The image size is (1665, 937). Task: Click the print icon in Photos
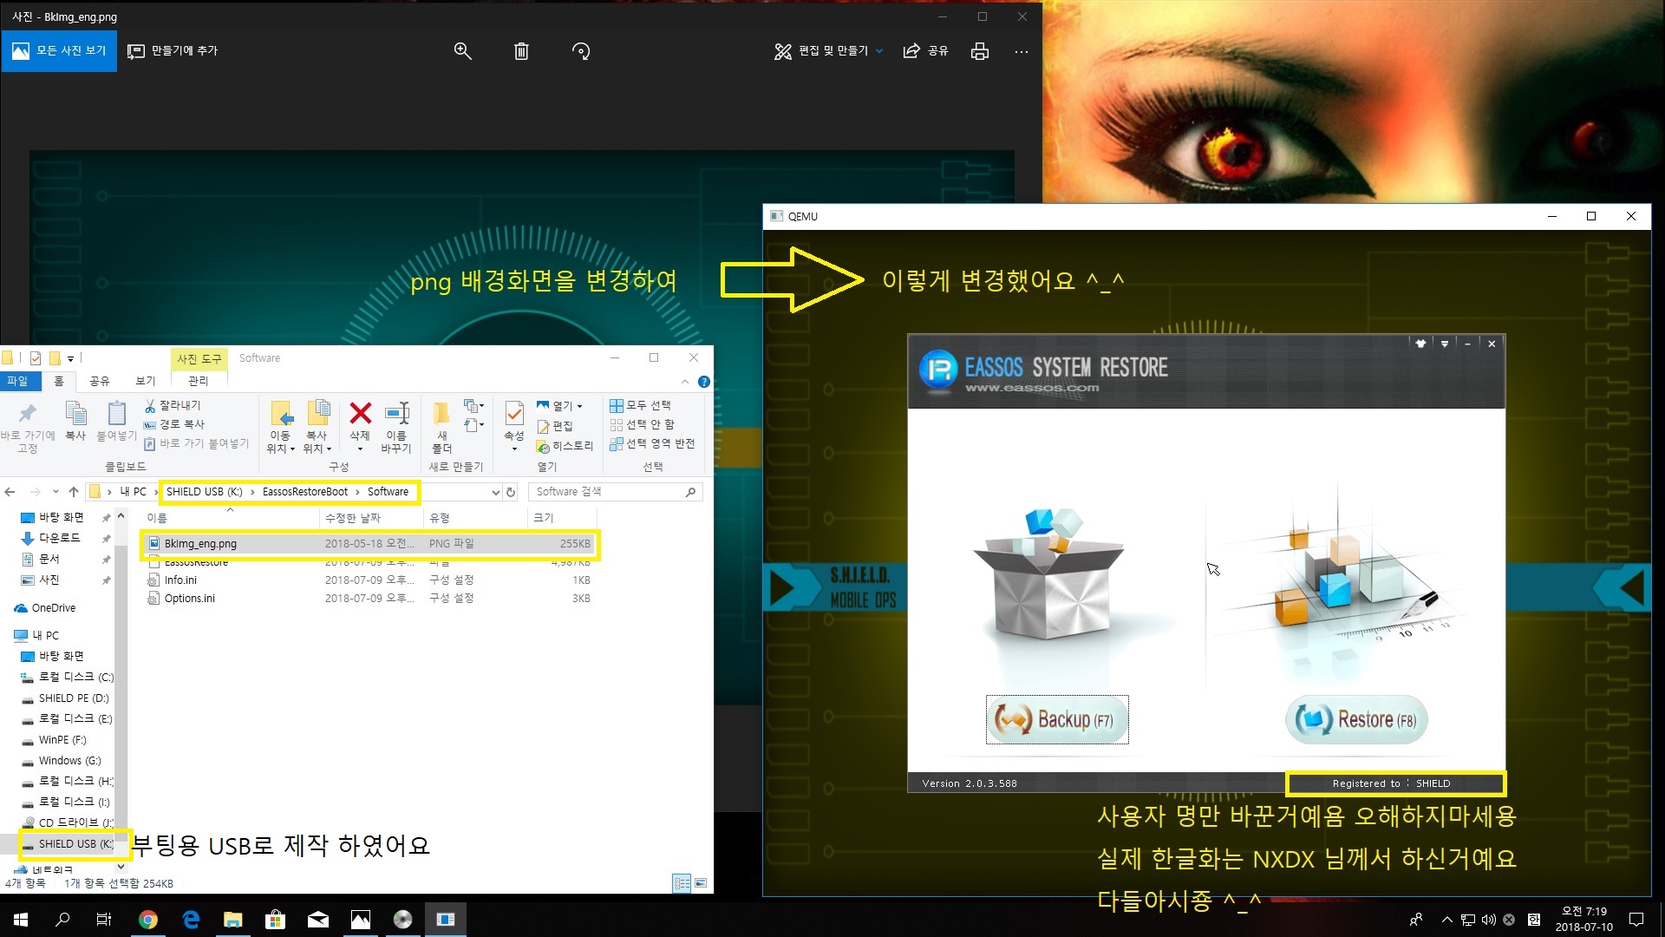[980, 51]
